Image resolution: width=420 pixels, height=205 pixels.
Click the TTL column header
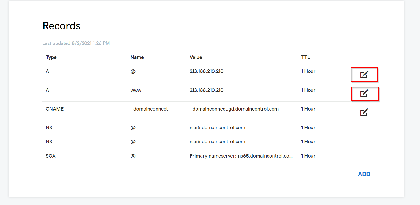(x=305, y=57)
